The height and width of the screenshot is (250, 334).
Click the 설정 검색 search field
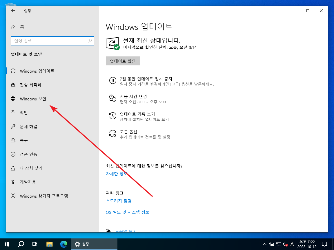click(x=52, y=41)
